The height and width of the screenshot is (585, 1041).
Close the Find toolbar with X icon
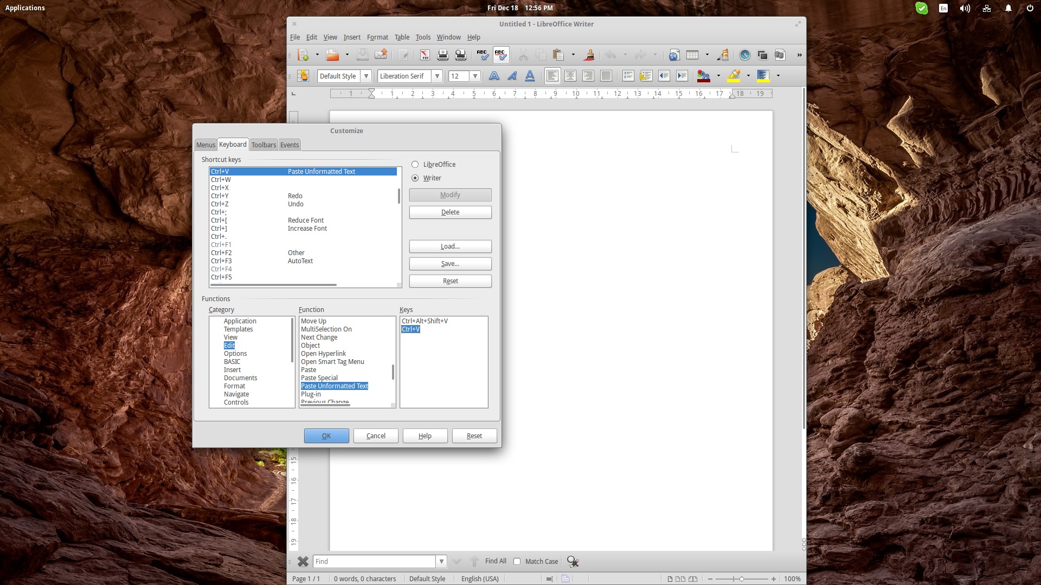(303, 562)
